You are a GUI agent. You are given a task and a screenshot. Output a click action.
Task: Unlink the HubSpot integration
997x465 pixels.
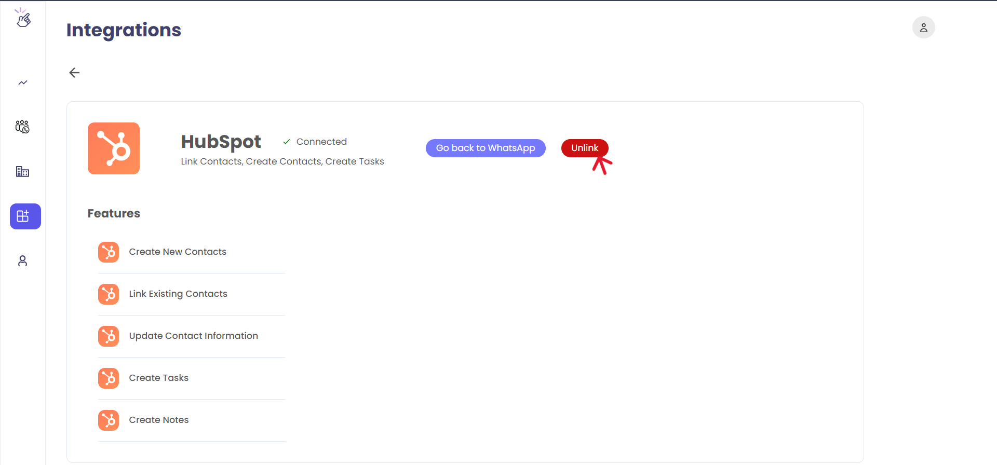click(x=585, y=148)
